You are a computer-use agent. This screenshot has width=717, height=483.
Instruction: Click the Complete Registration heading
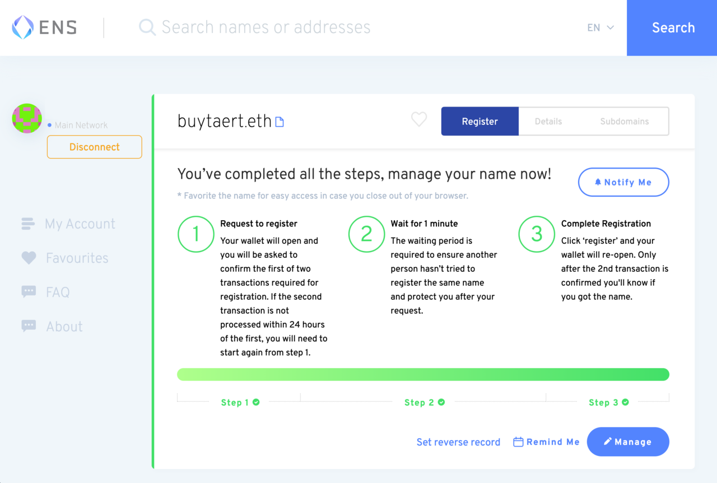point(606,224)
